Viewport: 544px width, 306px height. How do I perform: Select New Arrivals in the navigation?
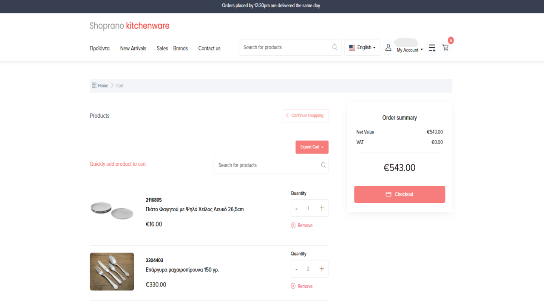[x=133, y=48]
